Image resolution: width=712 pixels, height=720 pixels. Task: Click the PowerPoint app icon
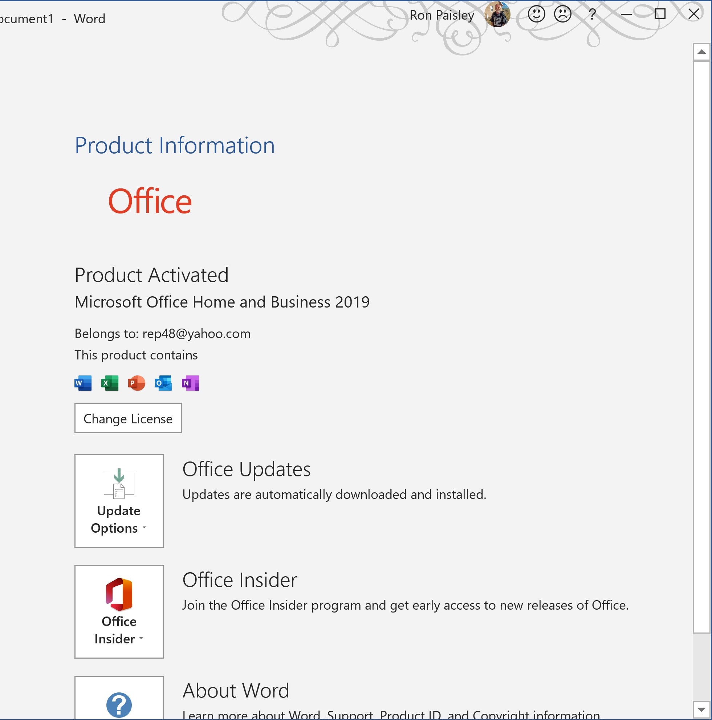[x=137, y=383]
